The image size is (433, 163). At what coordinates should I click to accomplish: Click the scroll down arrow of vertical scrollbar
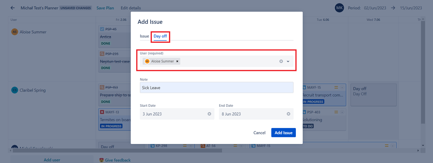click(x=423, y=145)
